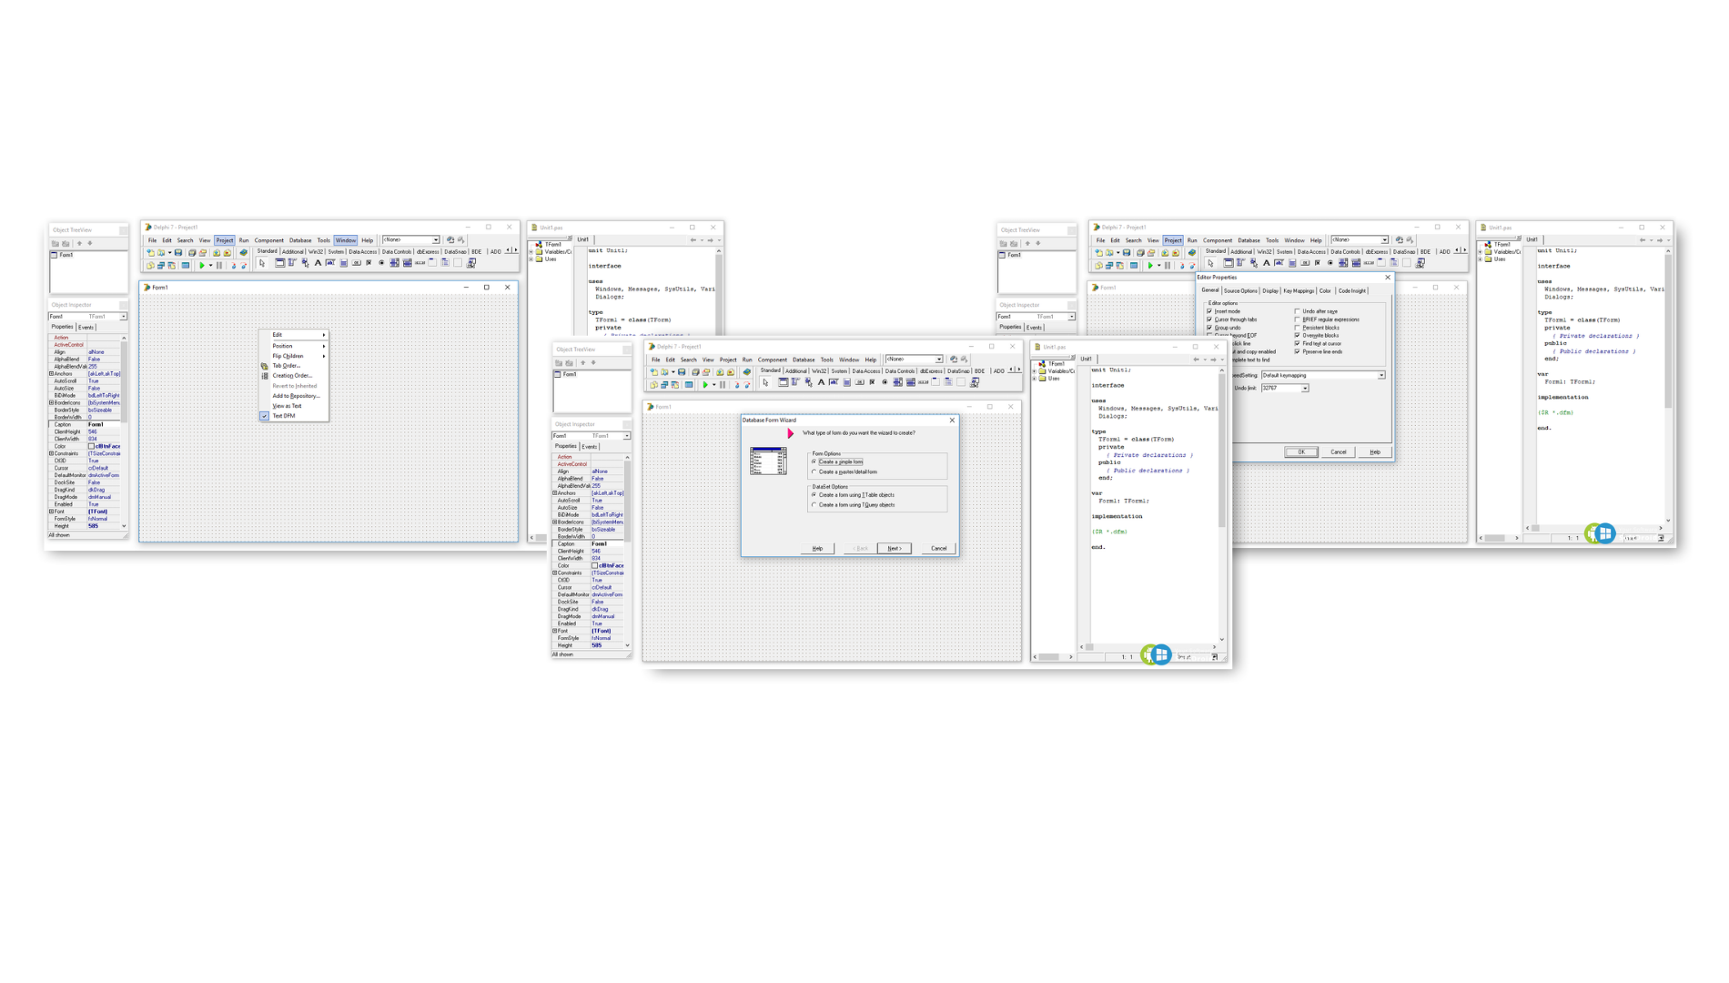This screenshot has height=983, width=1729.
Task: Click Help contents book icon in wizard window toolbar
Action: point(747,371)
